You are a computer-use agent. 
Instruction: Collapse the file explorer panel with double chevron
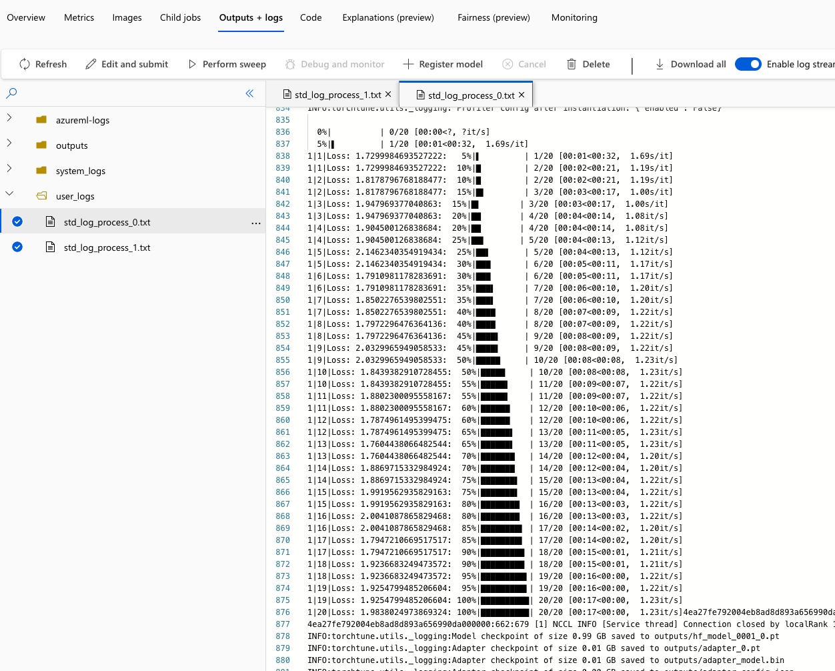click(249, 93)
